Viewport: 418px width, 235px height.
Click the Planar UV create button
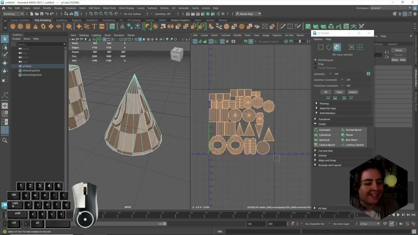353,135
